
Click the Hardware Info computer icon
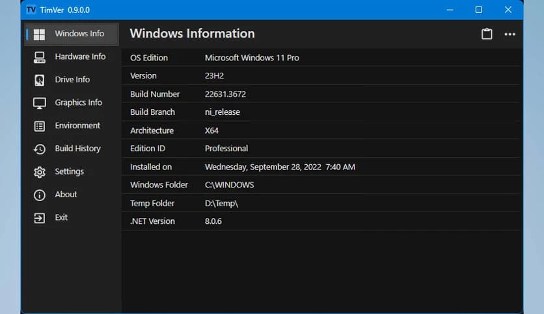pyautogui.click(x=39, y=57)
